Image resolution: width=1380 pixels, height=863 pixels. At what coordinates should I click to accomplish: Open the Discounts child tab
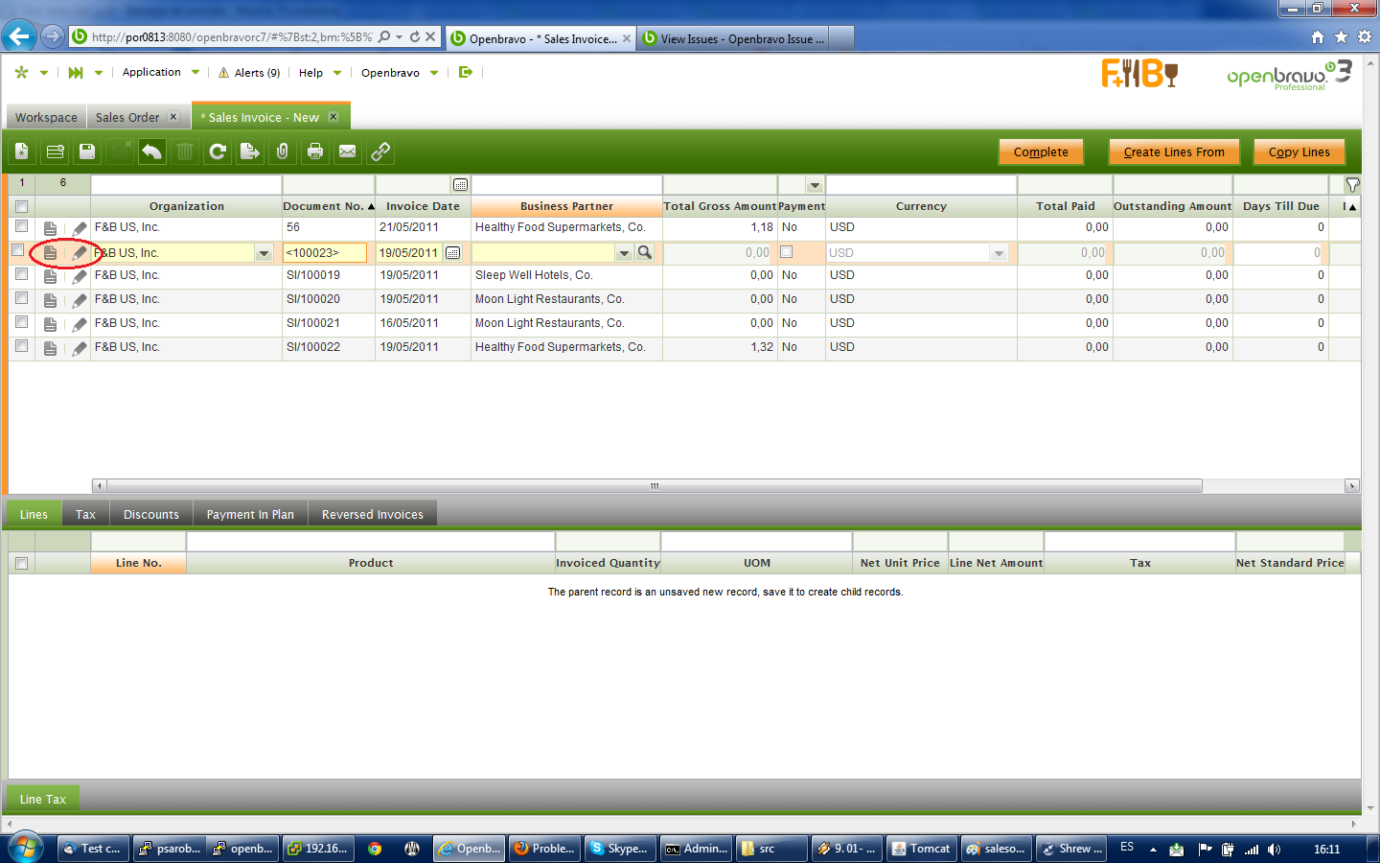(x=151, y=514)
